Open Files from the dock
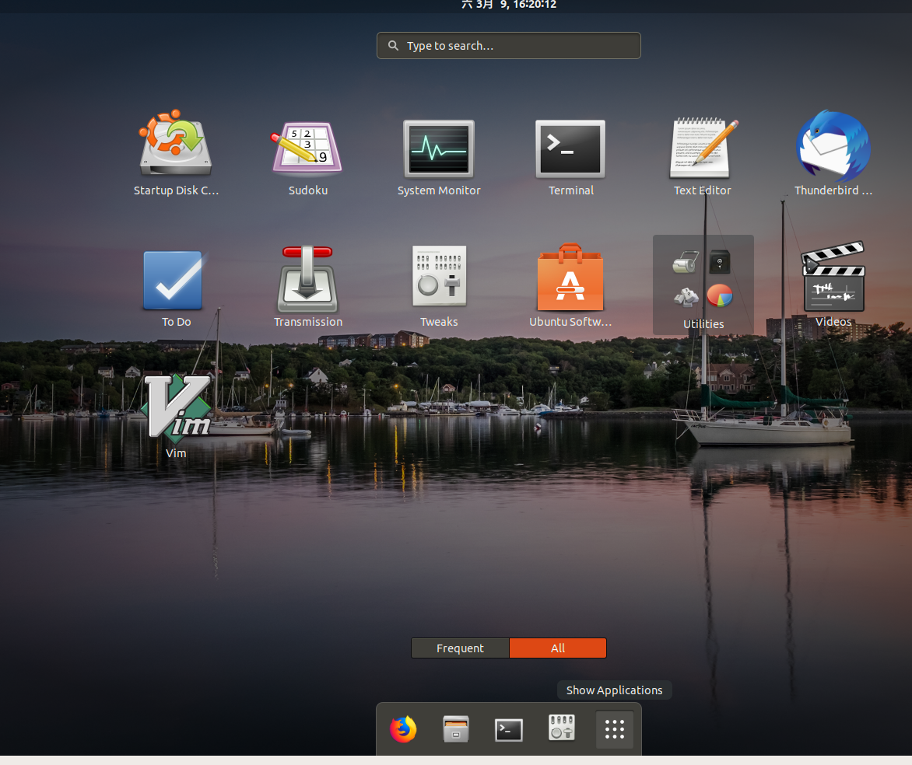 click(455, 729)
